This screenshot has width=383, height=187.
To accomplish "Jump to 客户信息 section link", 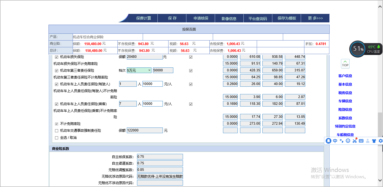I will click(x=345, y=76).
